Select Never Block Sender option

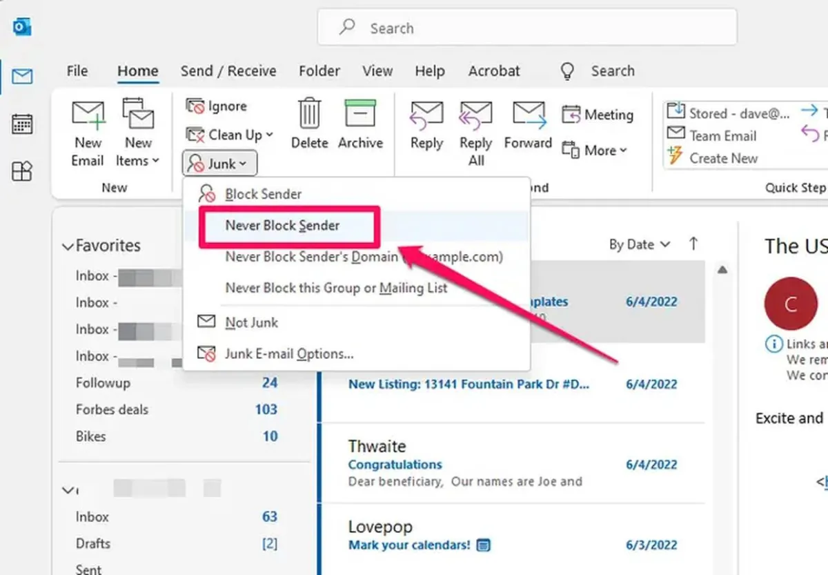282,225
